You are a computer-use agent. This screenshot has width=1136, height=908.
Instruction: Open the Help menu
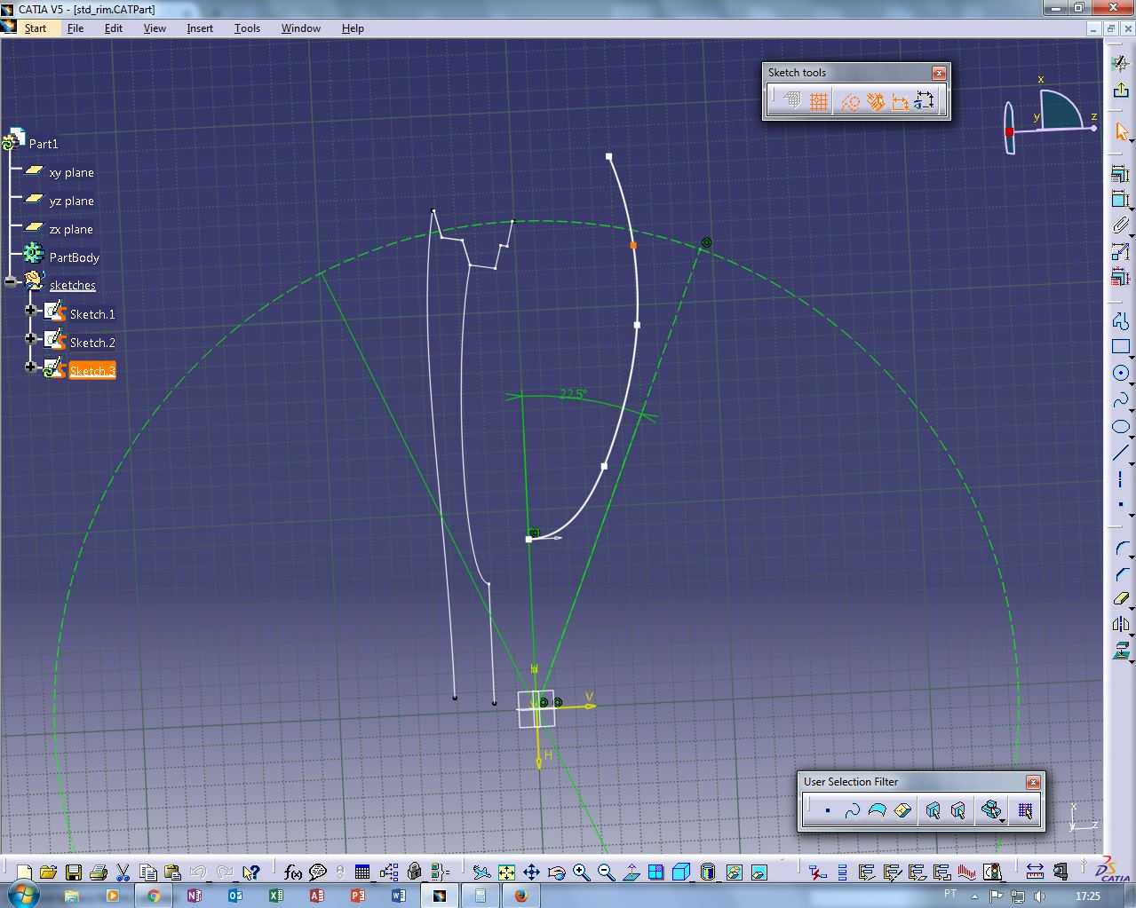coord(353,28)
